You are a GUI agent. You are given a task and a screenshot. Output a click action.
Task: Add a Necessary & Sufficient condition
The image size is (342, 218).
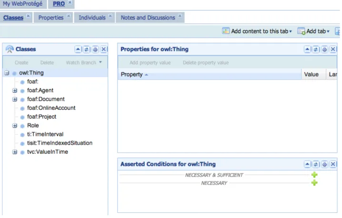314,175
